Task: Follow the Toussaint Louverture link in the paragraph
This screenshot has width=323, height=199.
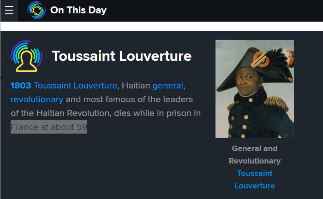Action: click(75, 86)
